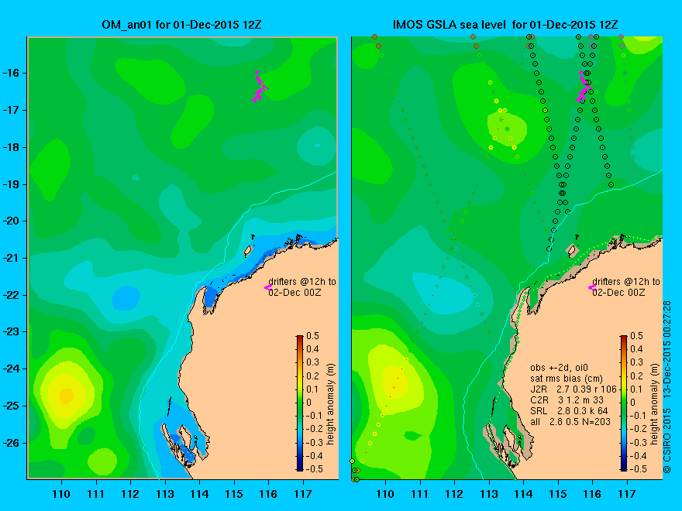Click the J2R 2.7 0.39 r 106 row
Screen dimensions: 682x511
pos(573,389)
